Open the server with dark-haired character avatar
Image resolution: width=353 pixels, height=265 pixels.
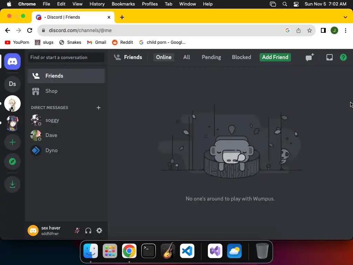(x=12, y=123)
